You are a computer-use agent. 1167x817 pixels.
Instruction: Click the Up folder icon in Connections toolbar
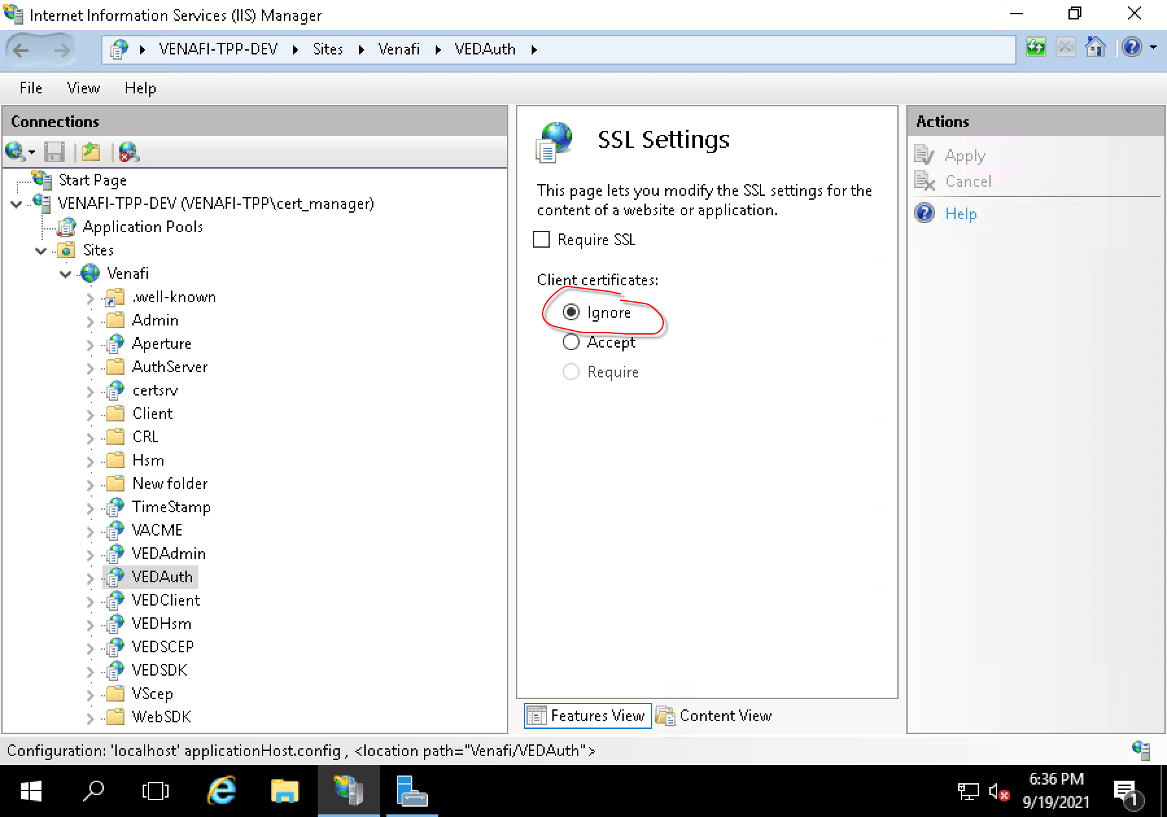(x=91, y=152)
